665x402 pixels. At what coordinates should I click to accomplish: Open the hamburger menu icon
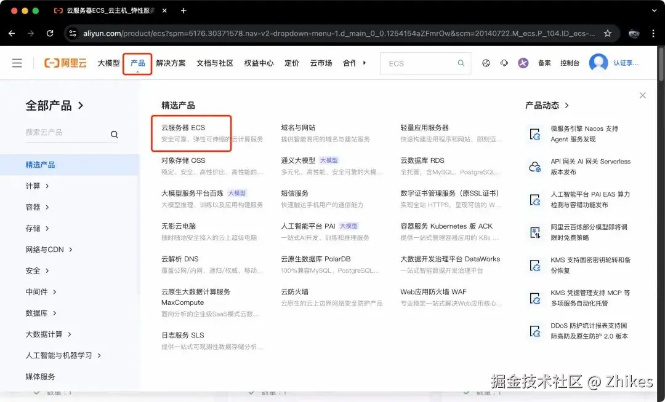17,63
